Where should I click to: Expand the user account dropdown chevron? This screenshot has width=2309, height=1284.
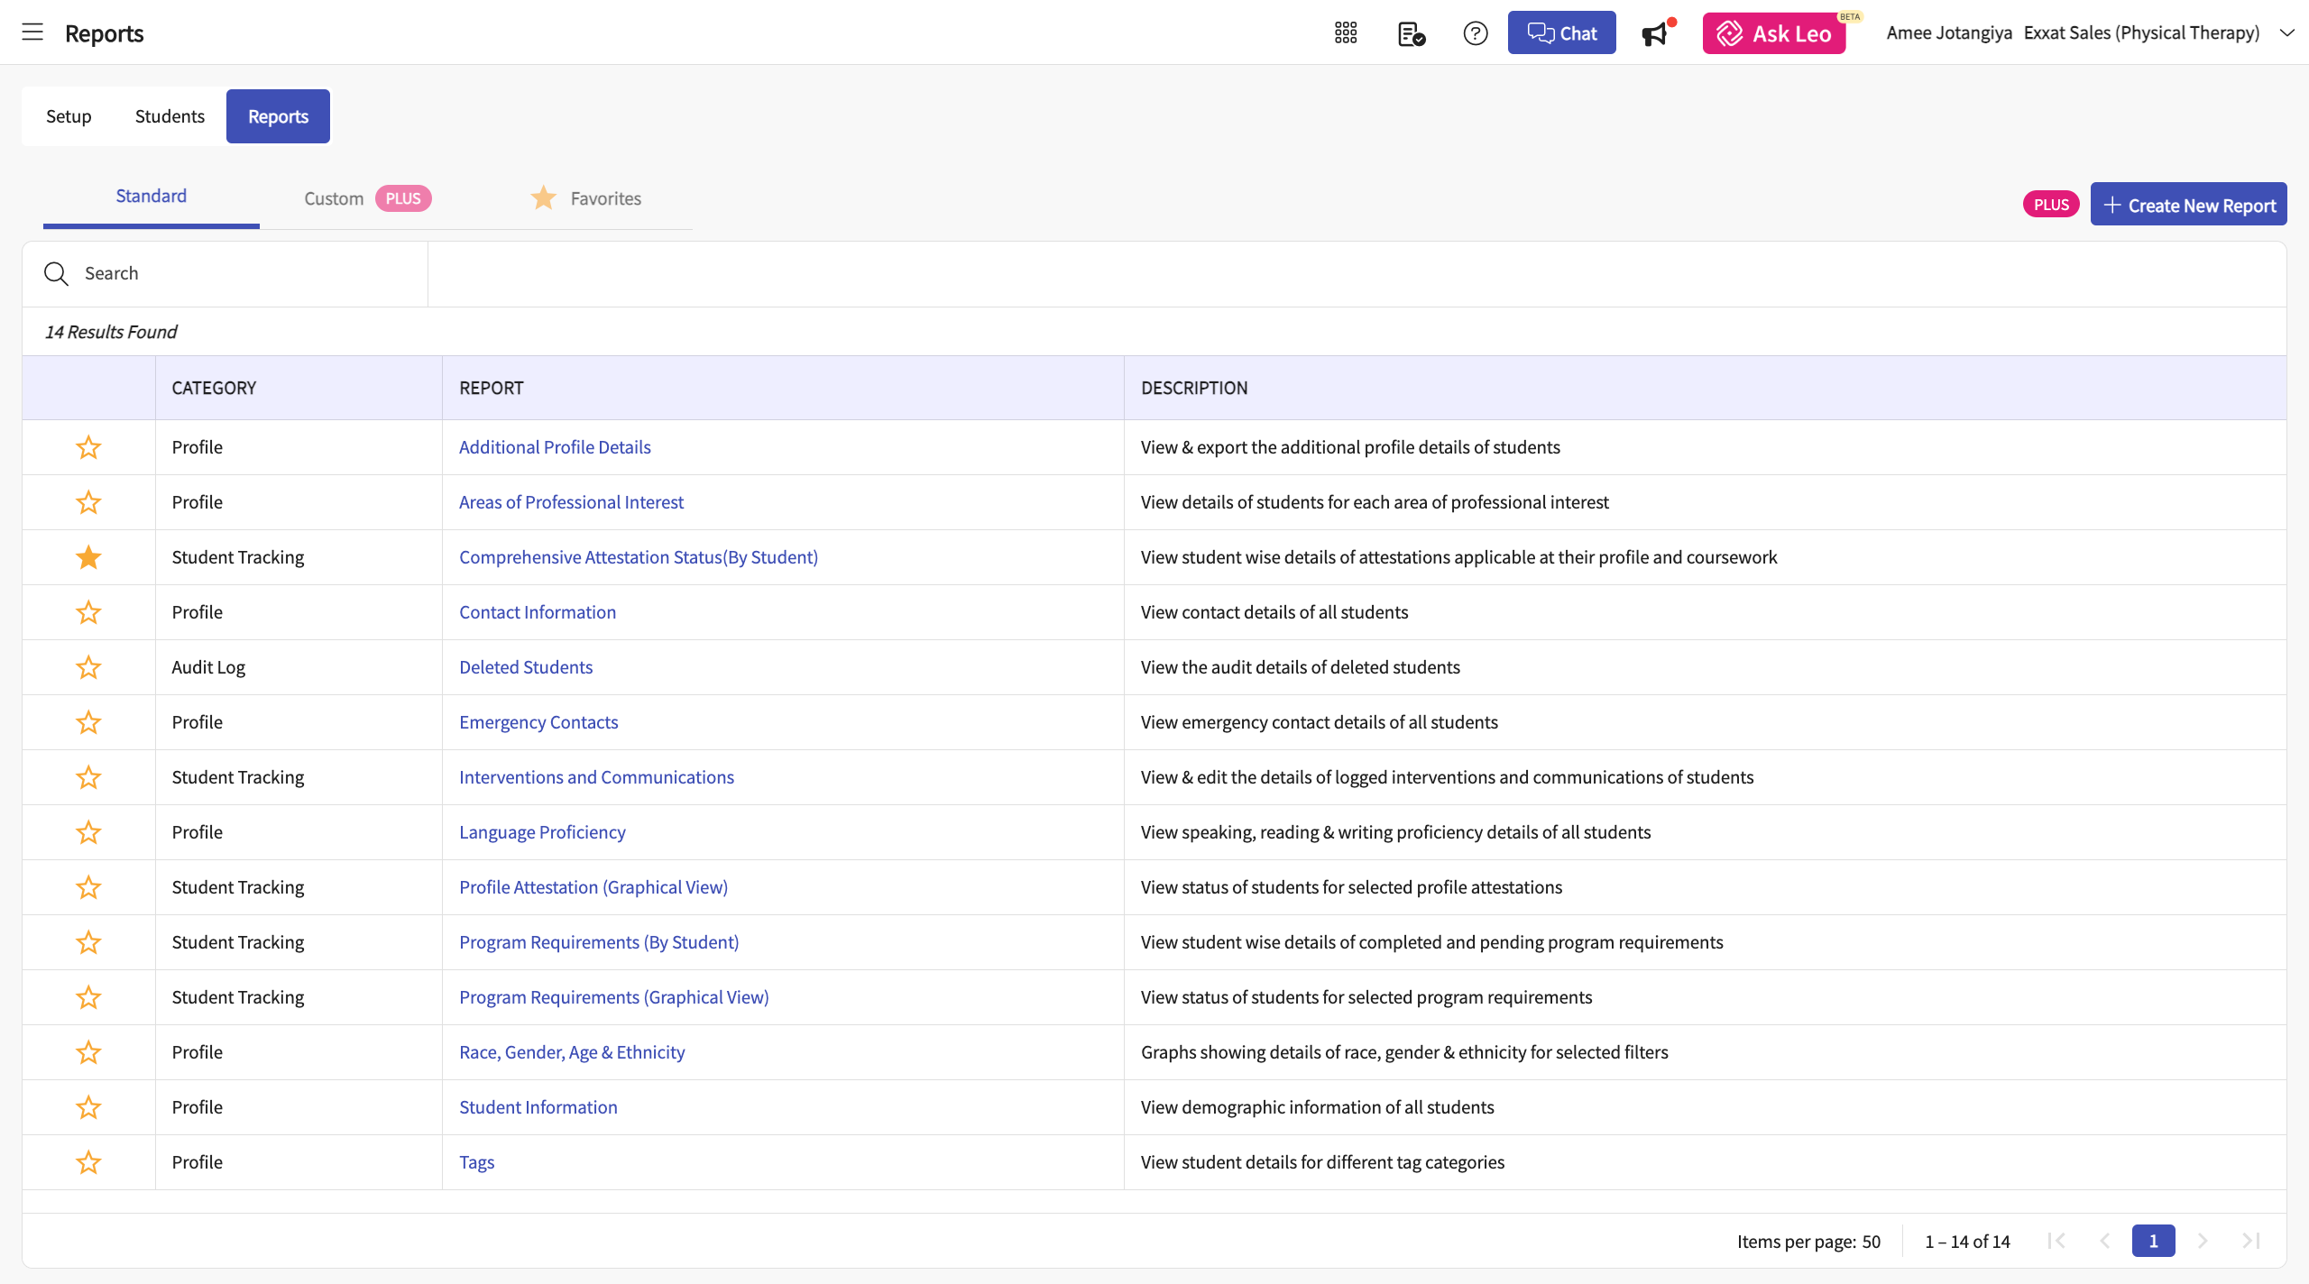2286,32
